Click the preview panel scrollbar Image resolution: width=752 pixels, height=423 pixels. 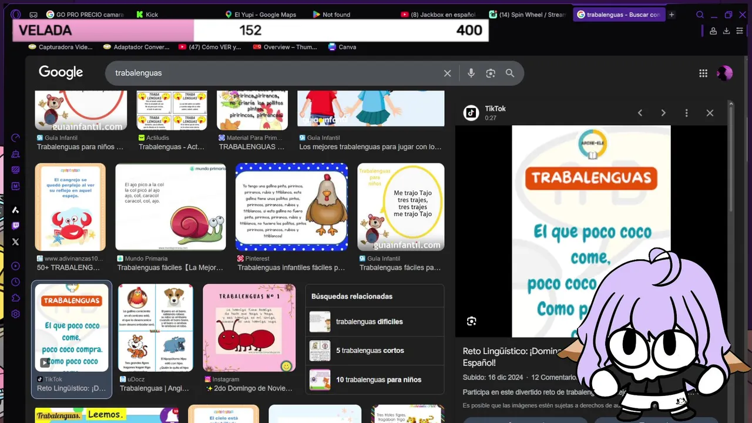click(731, 159)
